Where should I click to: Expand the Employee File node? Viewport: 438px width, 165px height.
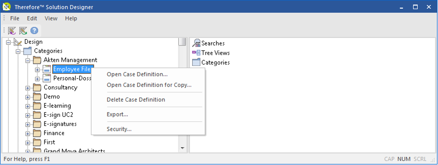(37, 70)
